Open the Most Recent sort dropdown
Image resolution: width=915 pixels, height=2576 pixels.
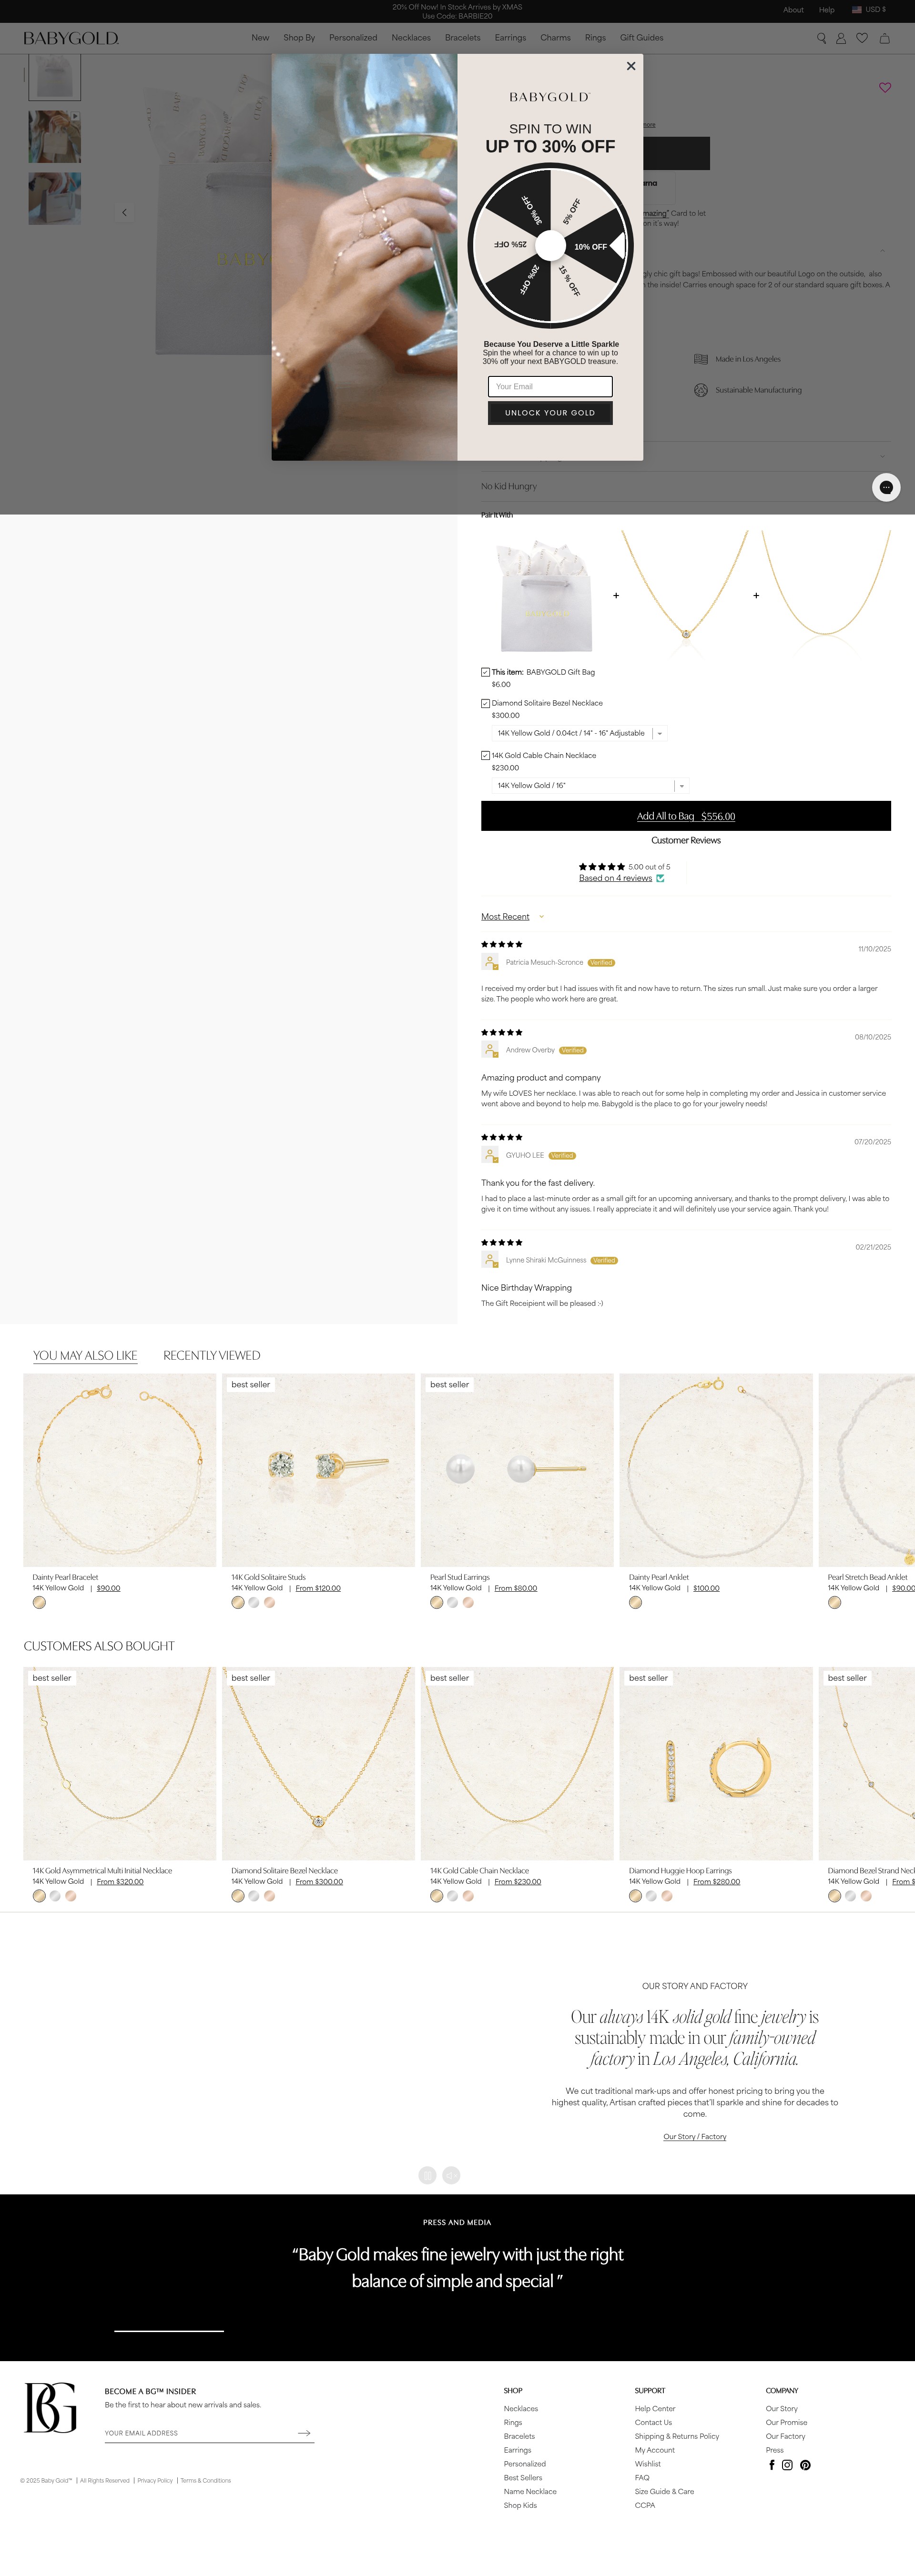point(512,916)
